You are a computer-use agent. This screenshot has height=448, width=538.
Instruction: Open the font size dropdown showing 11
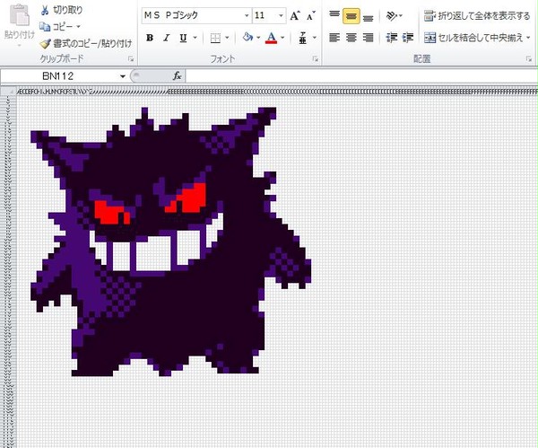pos(281,15)
